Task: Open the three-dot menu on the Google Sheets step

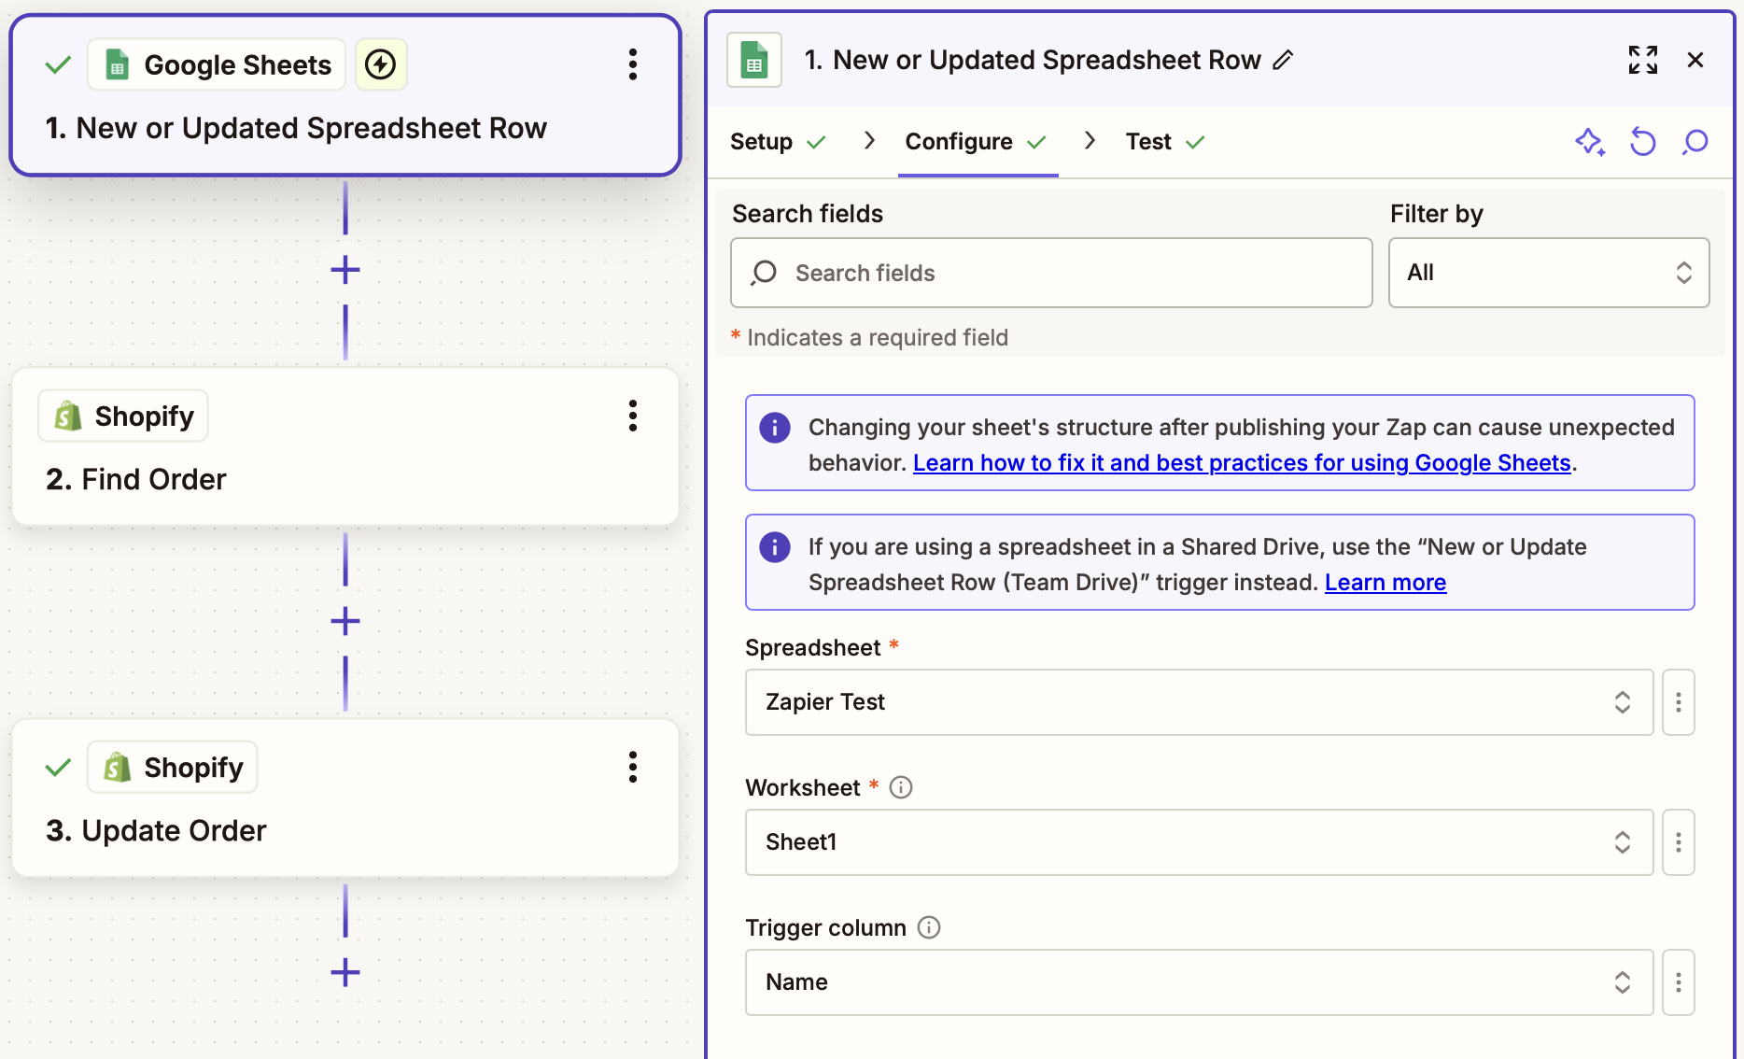Action: 633,64
